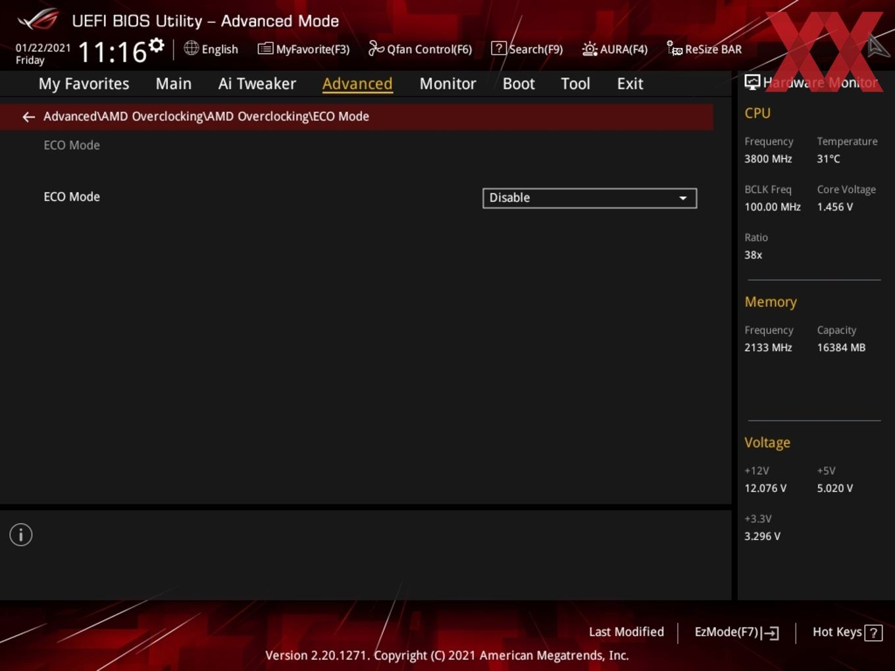Click the breadcrumb path Advanced\AMD Overclocking\ECO Mode

pos(206,116)
